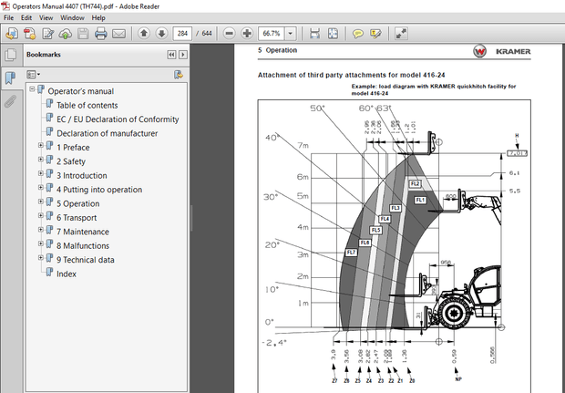Expand the 9 Technical data bookmark
The width and height of the screenshot is (565, 393).
coord(41,258)
